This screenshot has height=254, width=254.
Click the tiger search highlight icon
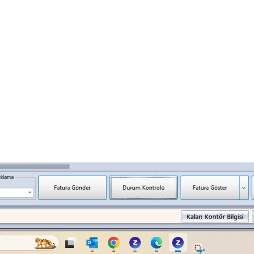point(45,243)
